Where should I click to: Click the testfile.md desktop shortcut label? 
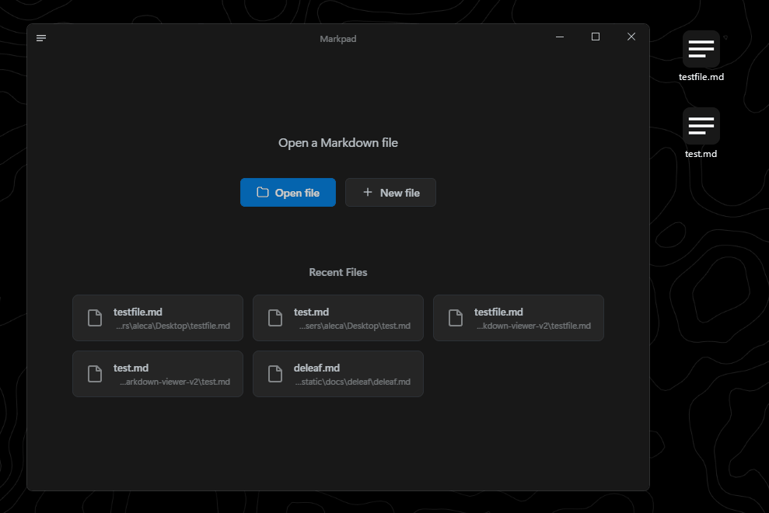pos(701,77)
